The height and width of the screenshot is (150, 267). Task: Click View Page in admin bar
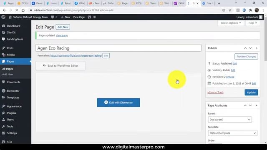[79, 17]
